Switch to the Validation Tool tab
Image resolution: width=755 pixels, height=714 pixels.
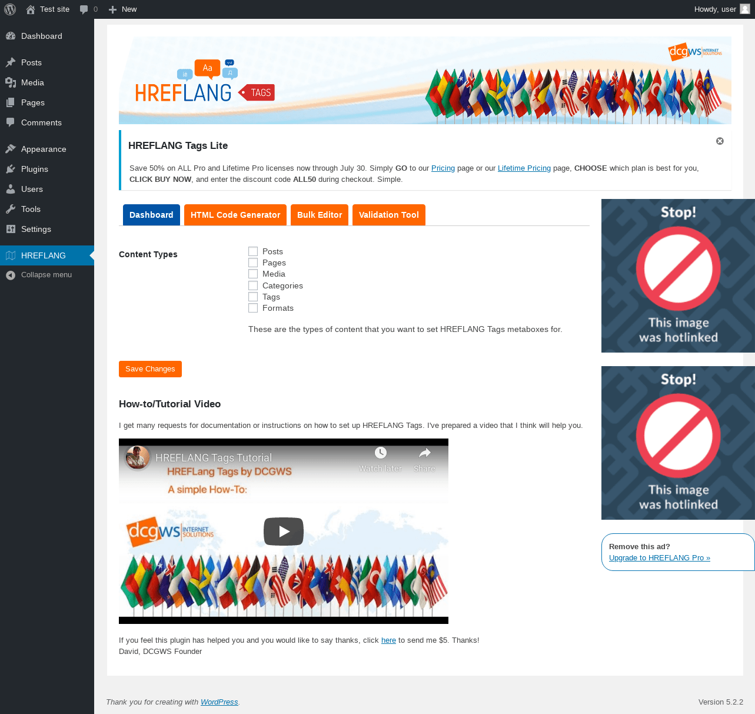pyautogui.click(x=389, y=215)
